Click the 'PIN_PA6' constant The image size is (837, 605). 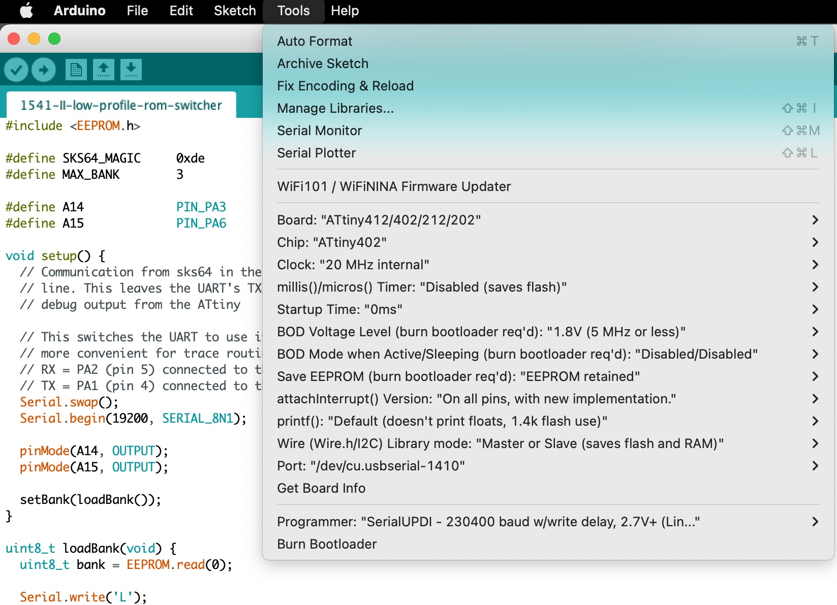(x=201, y=223)
